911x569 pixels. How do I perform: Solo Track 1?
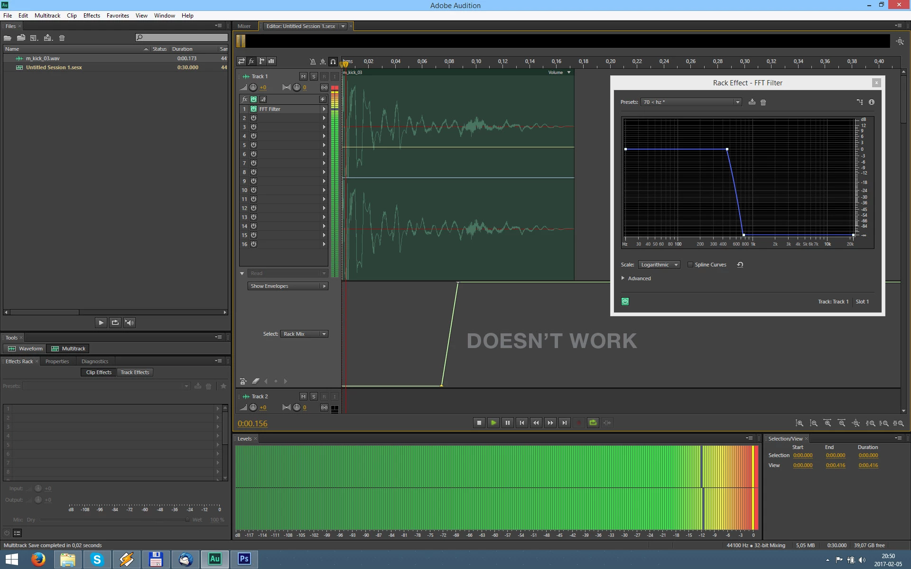[x=314, y=76]
